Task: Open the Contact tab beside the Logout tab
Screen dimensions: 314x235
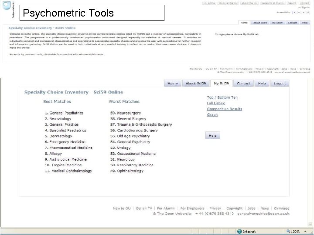Action: 243,83
